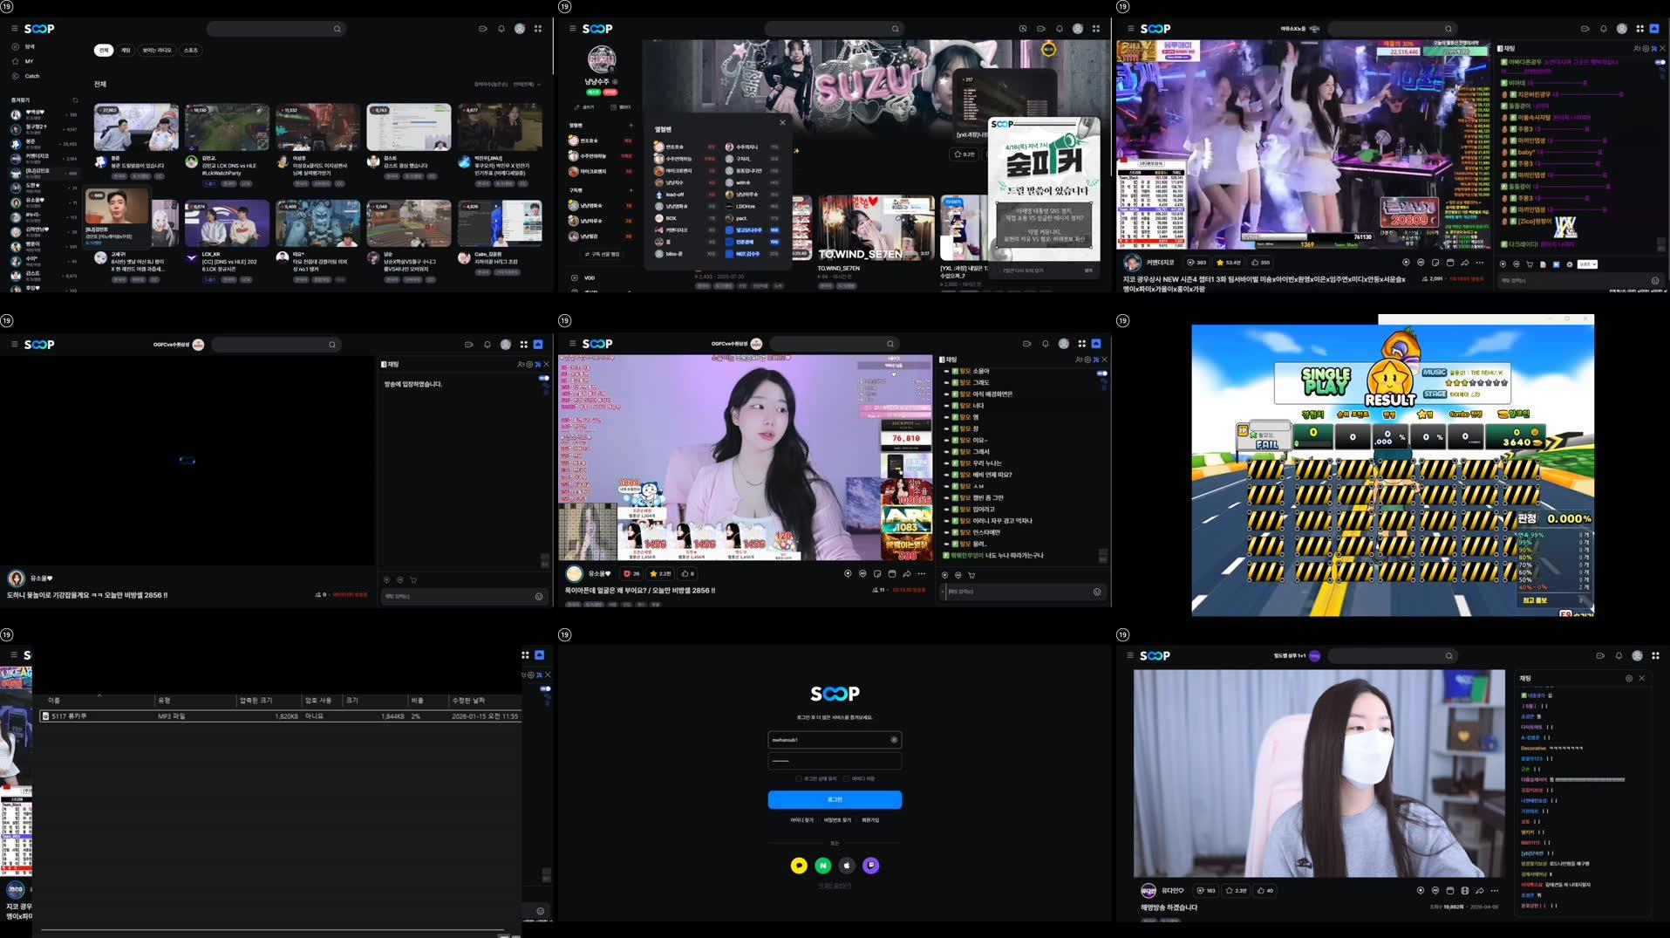Screen dimensions: 1670x938
Task: Enable the 로그인 상태 유지 checkbox
Action: tap(799, 778)
